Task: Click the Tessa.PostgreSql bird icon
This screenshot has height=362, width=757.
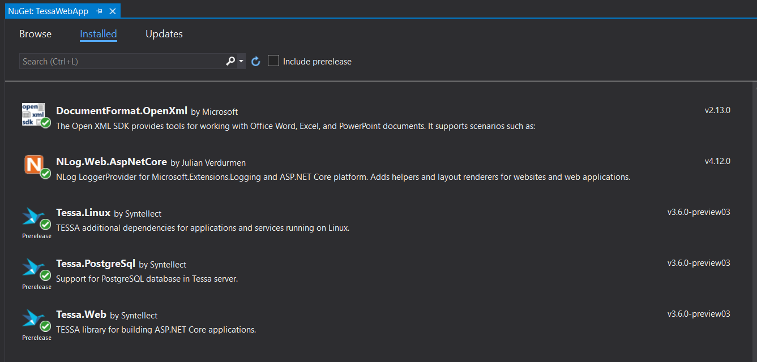Action: pos(33,267)
